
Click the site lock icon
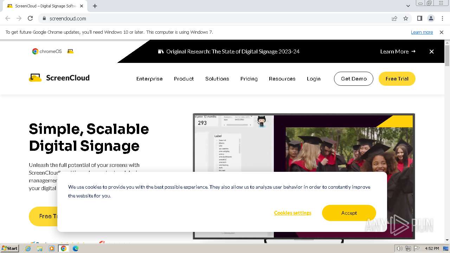click(x=44, y=18)
